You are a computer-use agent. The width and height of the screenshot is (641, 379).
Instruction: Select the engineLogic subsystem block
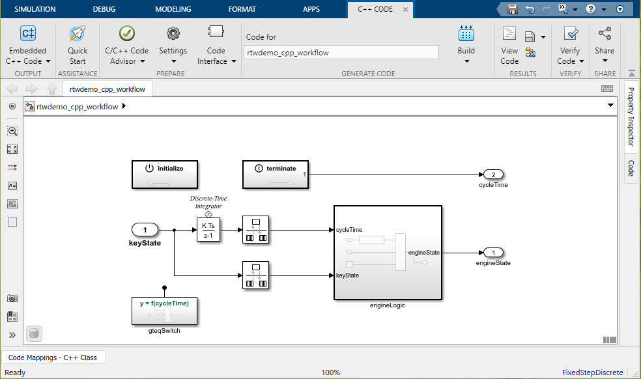coord(388,253)
